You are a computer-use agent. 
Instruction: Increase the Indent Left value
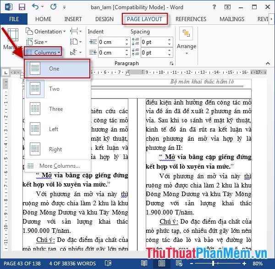(127, 40)
